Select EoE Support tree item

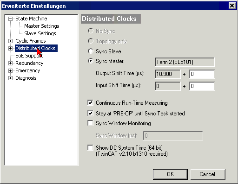pos(29,56)
